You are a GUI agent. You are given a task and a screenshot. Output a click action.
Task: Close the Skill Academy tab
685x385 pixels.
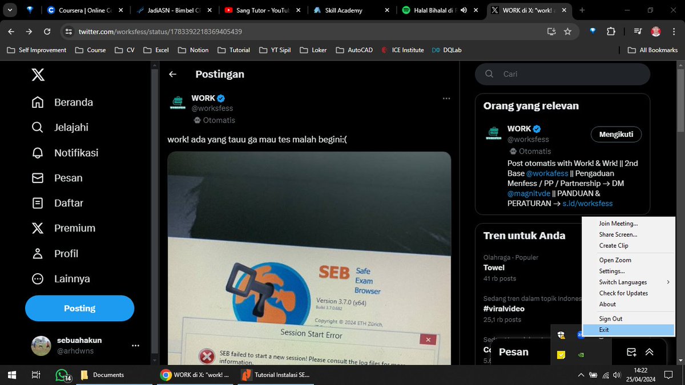click(387, 10)
